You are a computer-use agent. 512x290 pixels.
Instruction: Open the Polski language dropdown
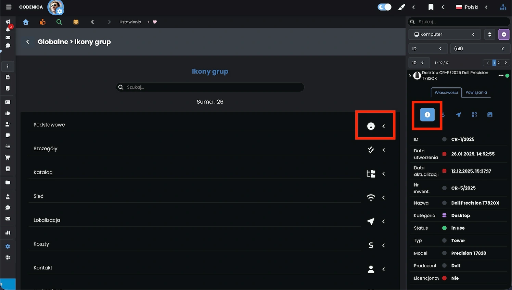471,7
